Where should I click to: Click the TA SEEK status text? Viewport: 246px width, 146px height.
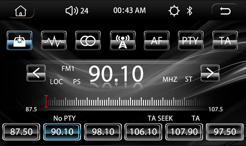pos(160,118)
